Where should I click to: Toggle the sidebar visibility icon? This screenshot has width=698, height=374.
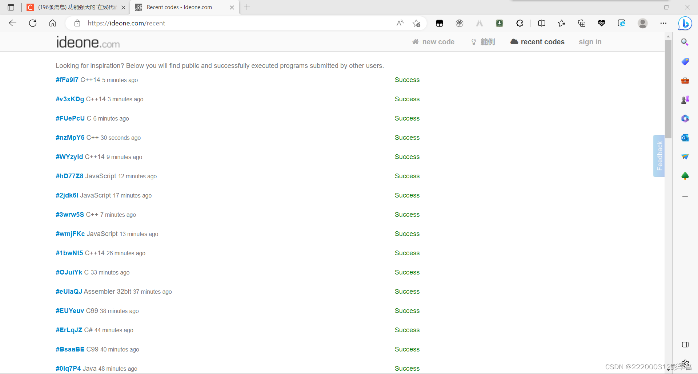coord(685,345)
